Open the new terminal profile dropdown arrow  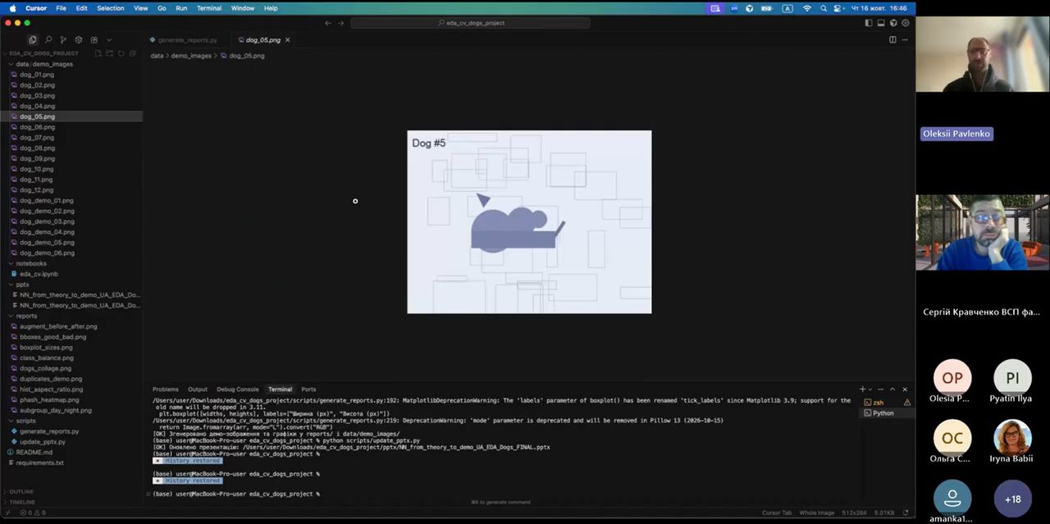(871, 390)
